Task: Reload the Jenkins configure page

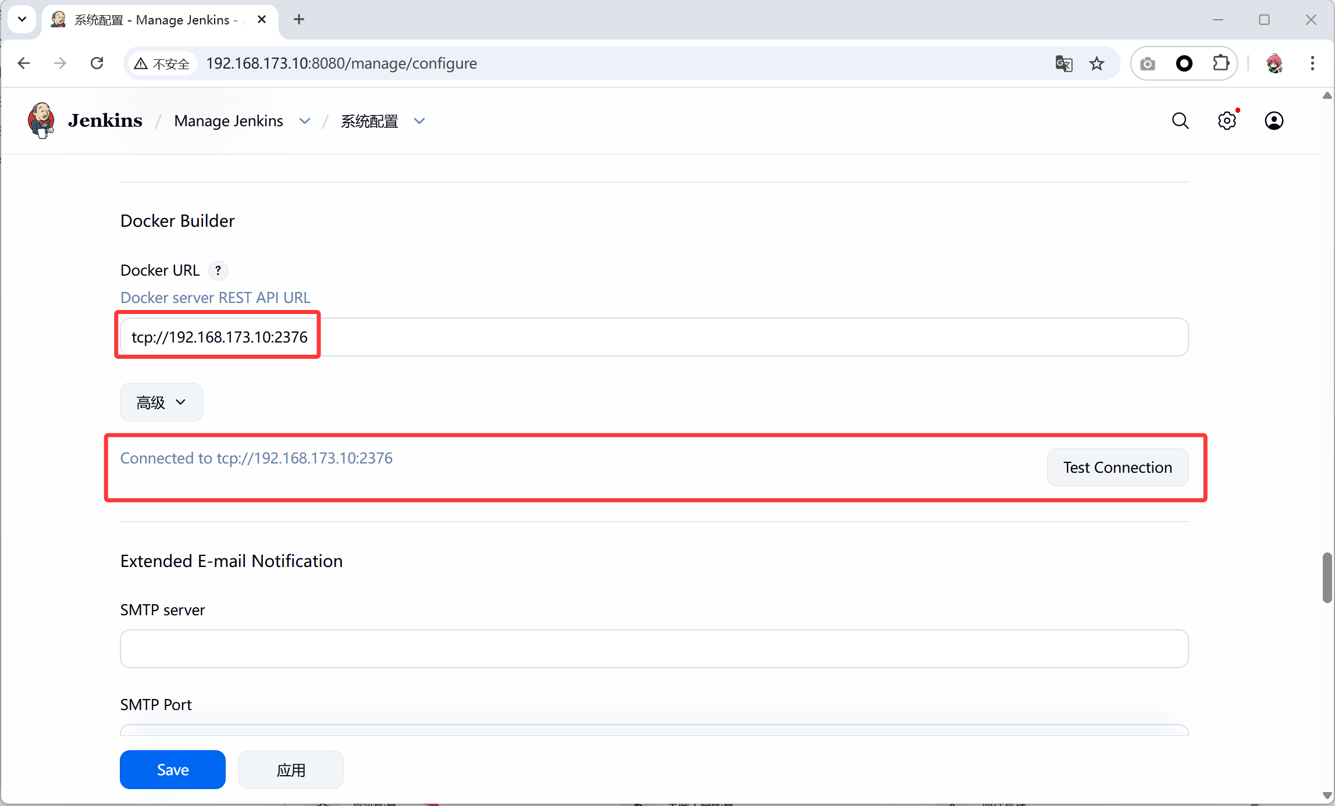Action: [x=97, y=63]
